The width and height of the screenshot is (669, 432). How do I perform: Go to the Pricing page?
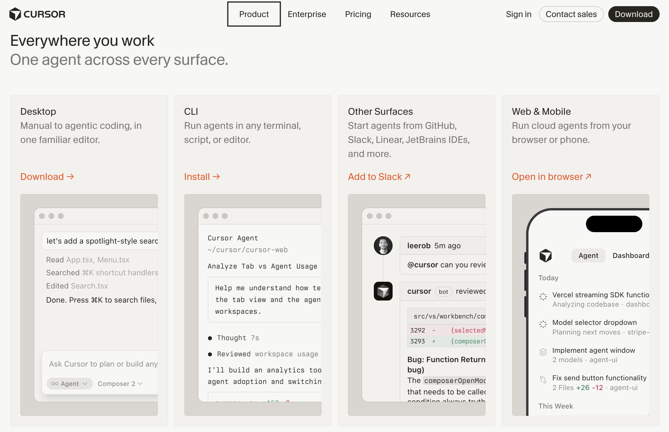(358, 14)
